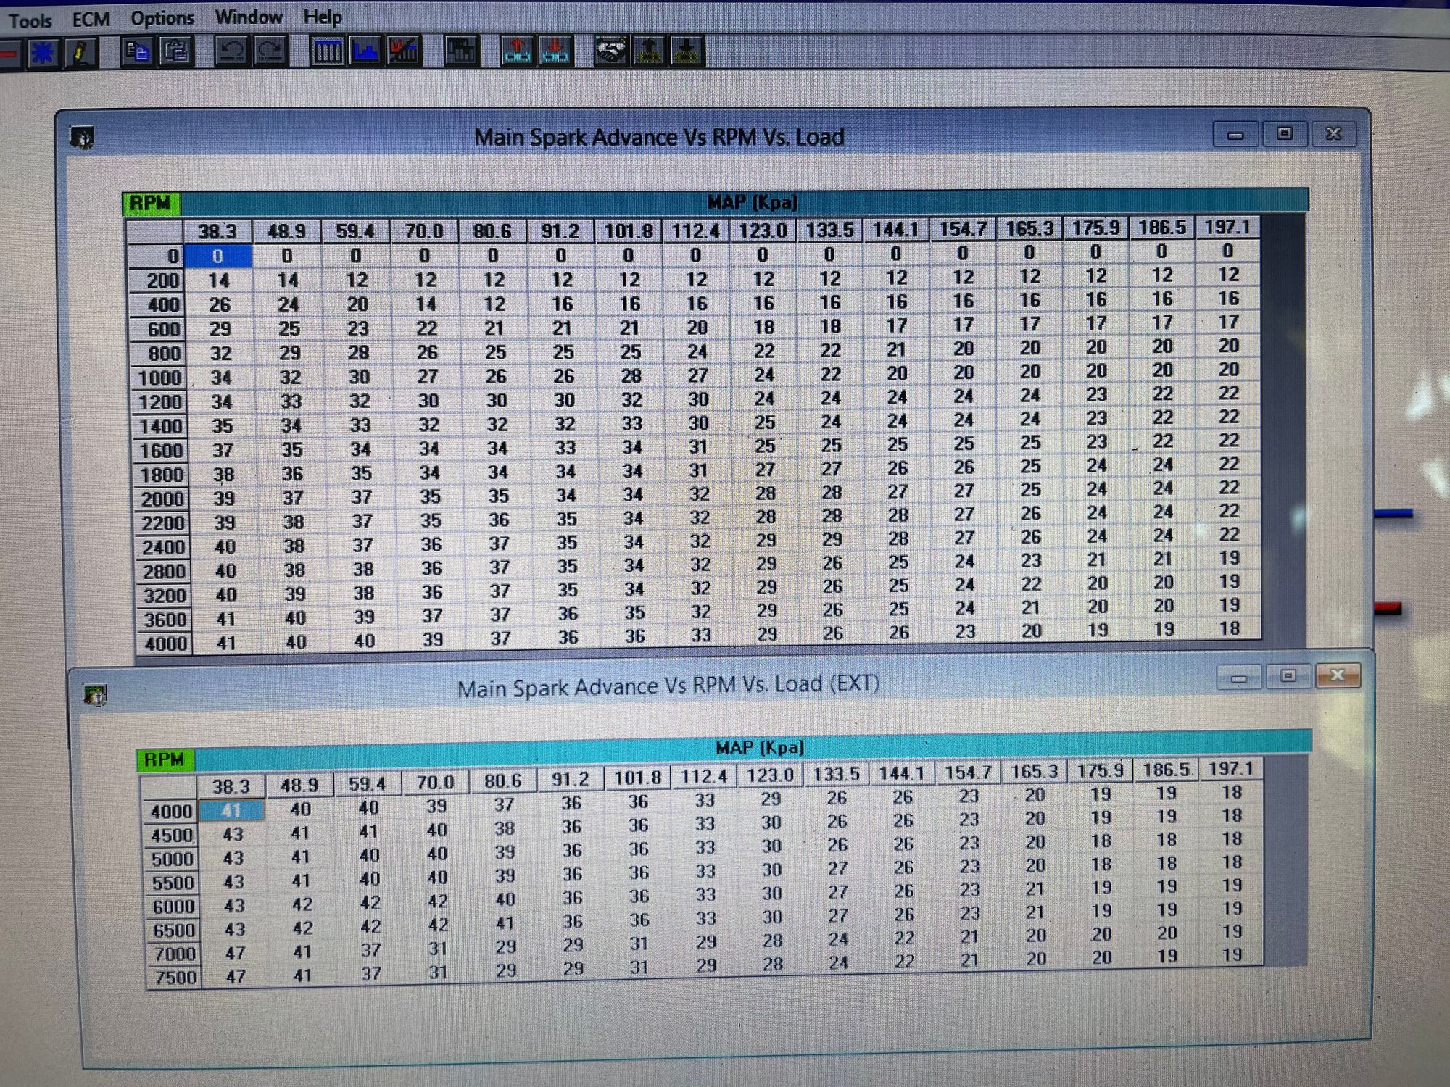Open the Tools menu
This screenshot has height=1087, width=1450.
[x=30, y=20]
